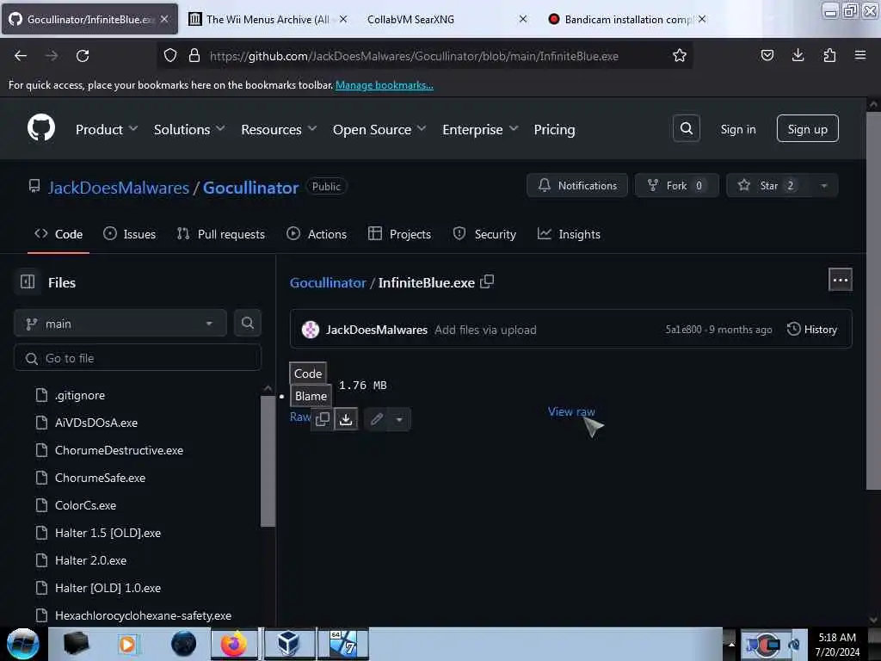The width and height of the screenshot is (881, 661).
Task: Open the Firefox extensions icon
Action: coord(829,55)
